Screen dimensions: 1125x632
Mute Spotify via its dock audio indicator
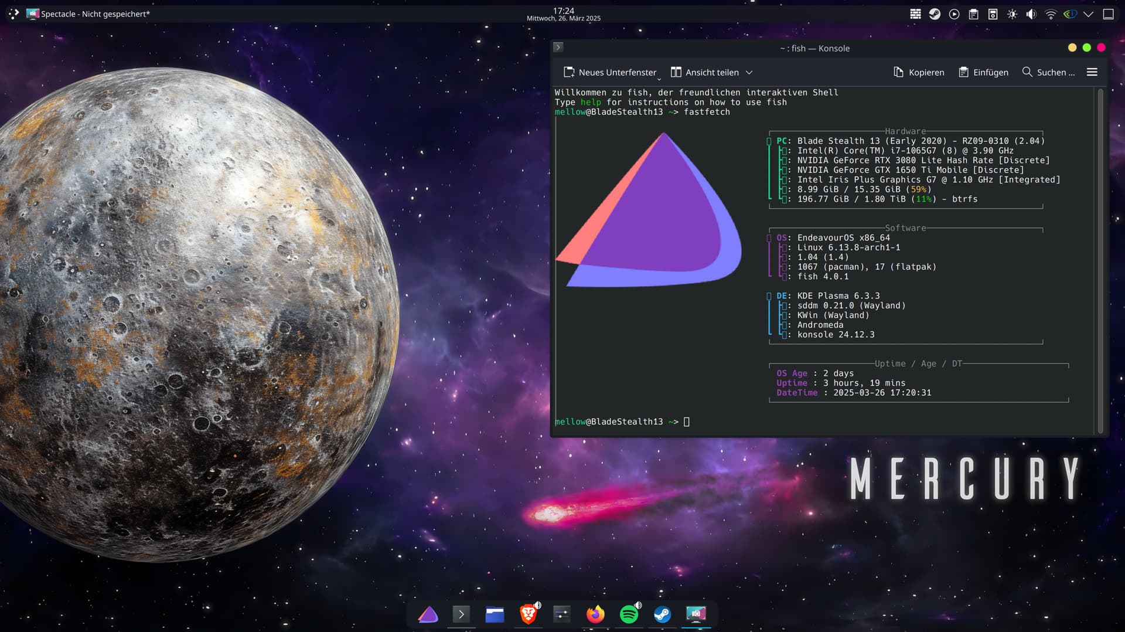638,605
